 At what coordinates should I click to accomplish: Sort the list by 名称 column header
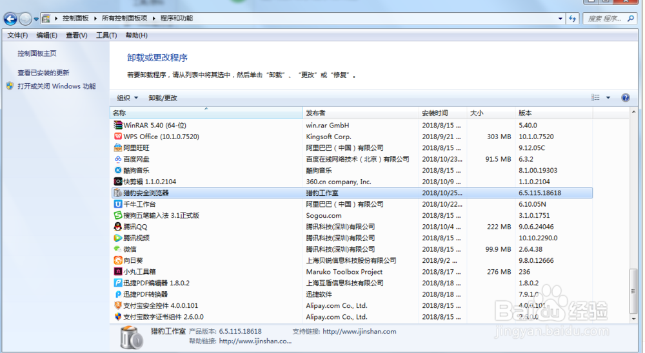(x=206, y=113)
